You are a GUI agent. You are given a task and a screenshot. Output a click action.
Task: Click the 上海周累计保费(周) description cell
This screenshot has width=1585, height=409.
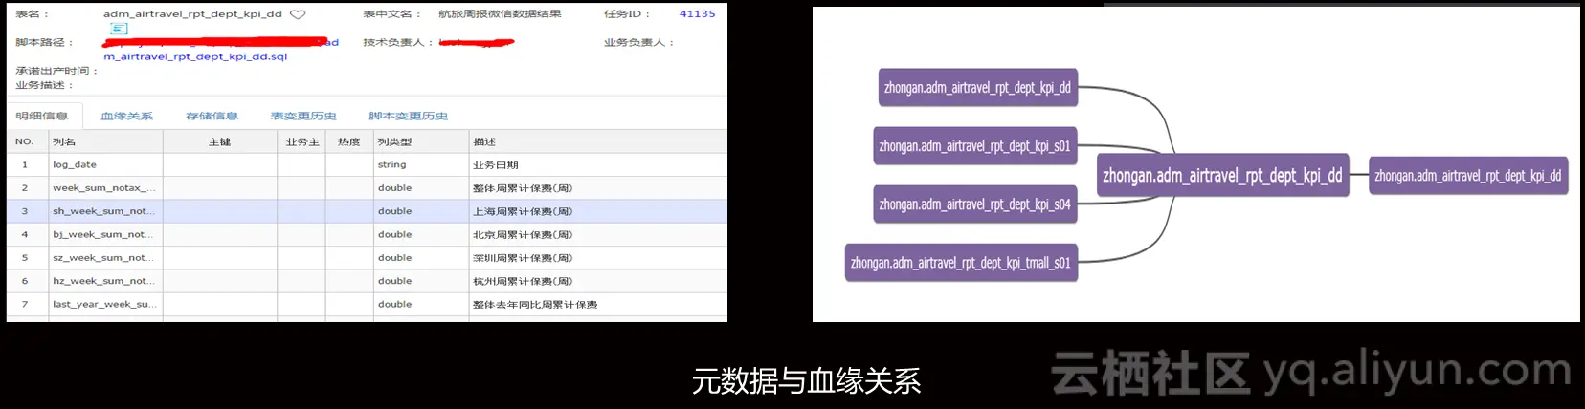598,211
